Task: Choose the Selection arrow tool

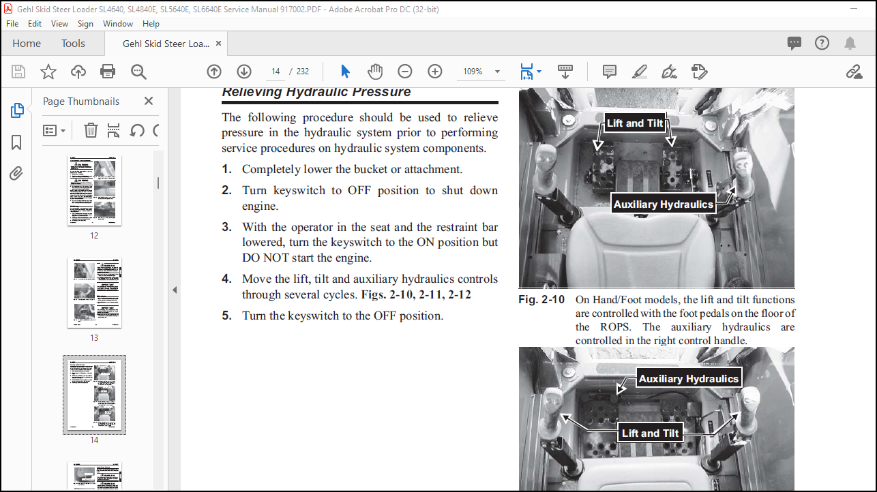Action: [345, 72]
